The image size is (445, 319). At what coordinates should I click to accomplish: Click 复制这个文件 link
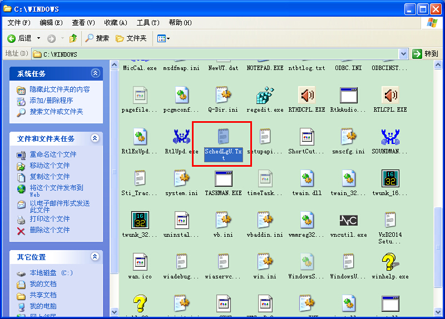[50, 177]
